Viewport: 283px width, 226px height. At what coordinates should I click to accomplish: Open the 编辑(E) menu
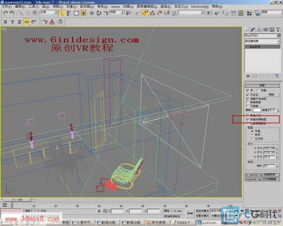coord(20,7)
